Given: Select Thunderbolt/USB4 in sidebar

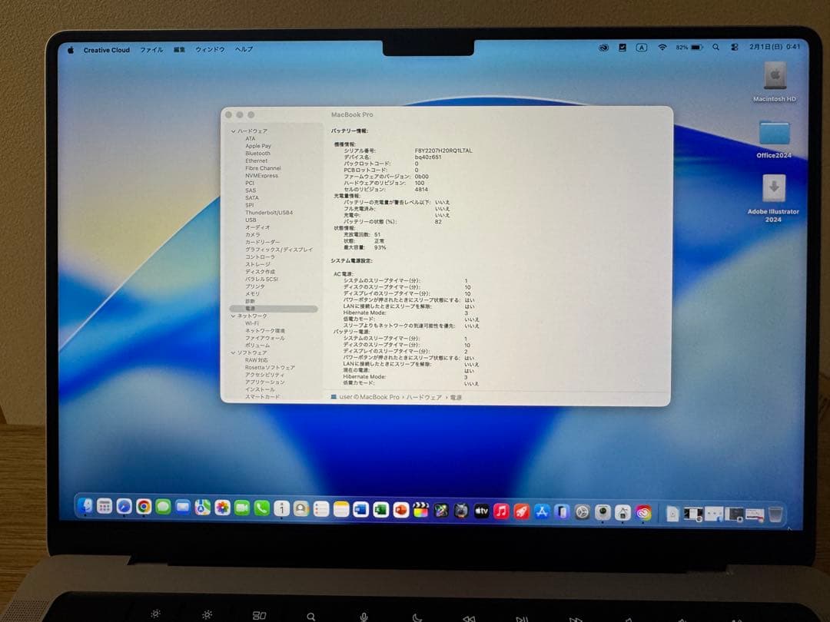Looking at the screenshot, I should point(268,213).
